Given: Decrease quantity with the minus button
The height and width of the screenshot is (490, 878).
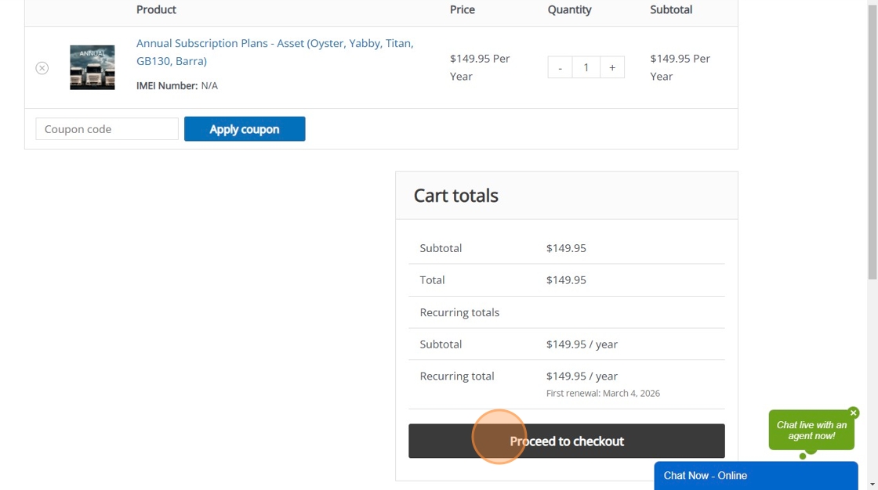Looking at the screenshot, I should tap(560, 67).
